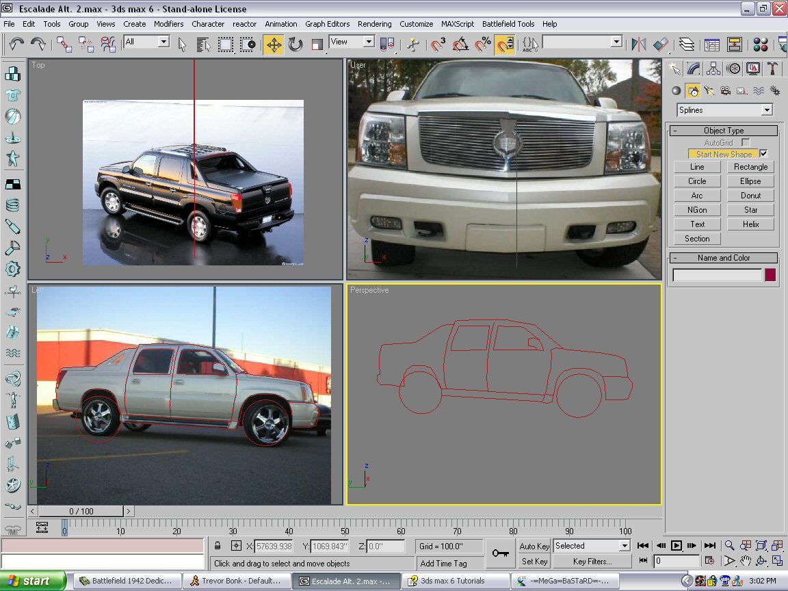Viewport: 788px width, 591px height.
Task: Click the Circle spline button
Action: pyautogui.click(x=697, y=181)
